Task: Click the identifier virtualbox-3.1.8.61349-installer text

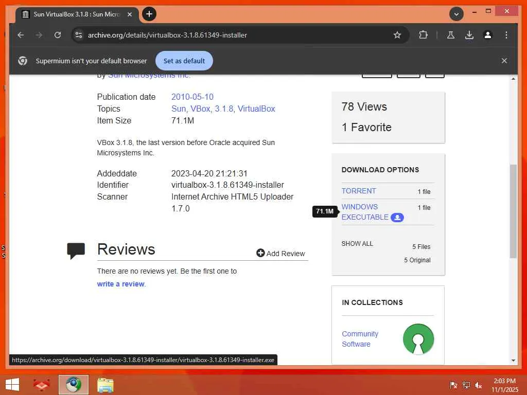Action: (x=227, y=185)
